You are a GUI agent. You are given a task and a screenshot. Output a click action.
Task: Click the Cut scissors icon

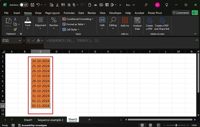pyautogui.click(x=15, y=19)
